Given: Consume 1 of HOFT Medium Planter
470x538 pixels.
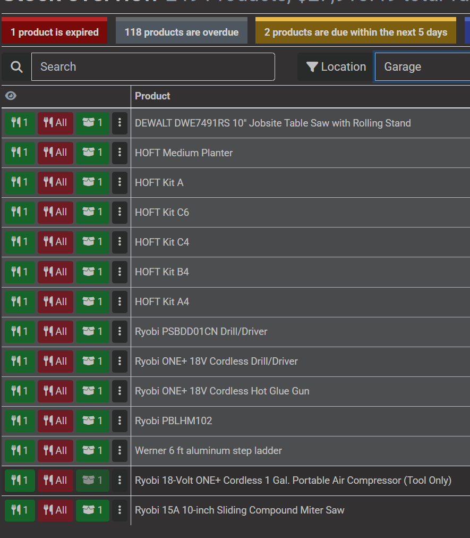Looking at the screenshot, I should click(20, 153).
